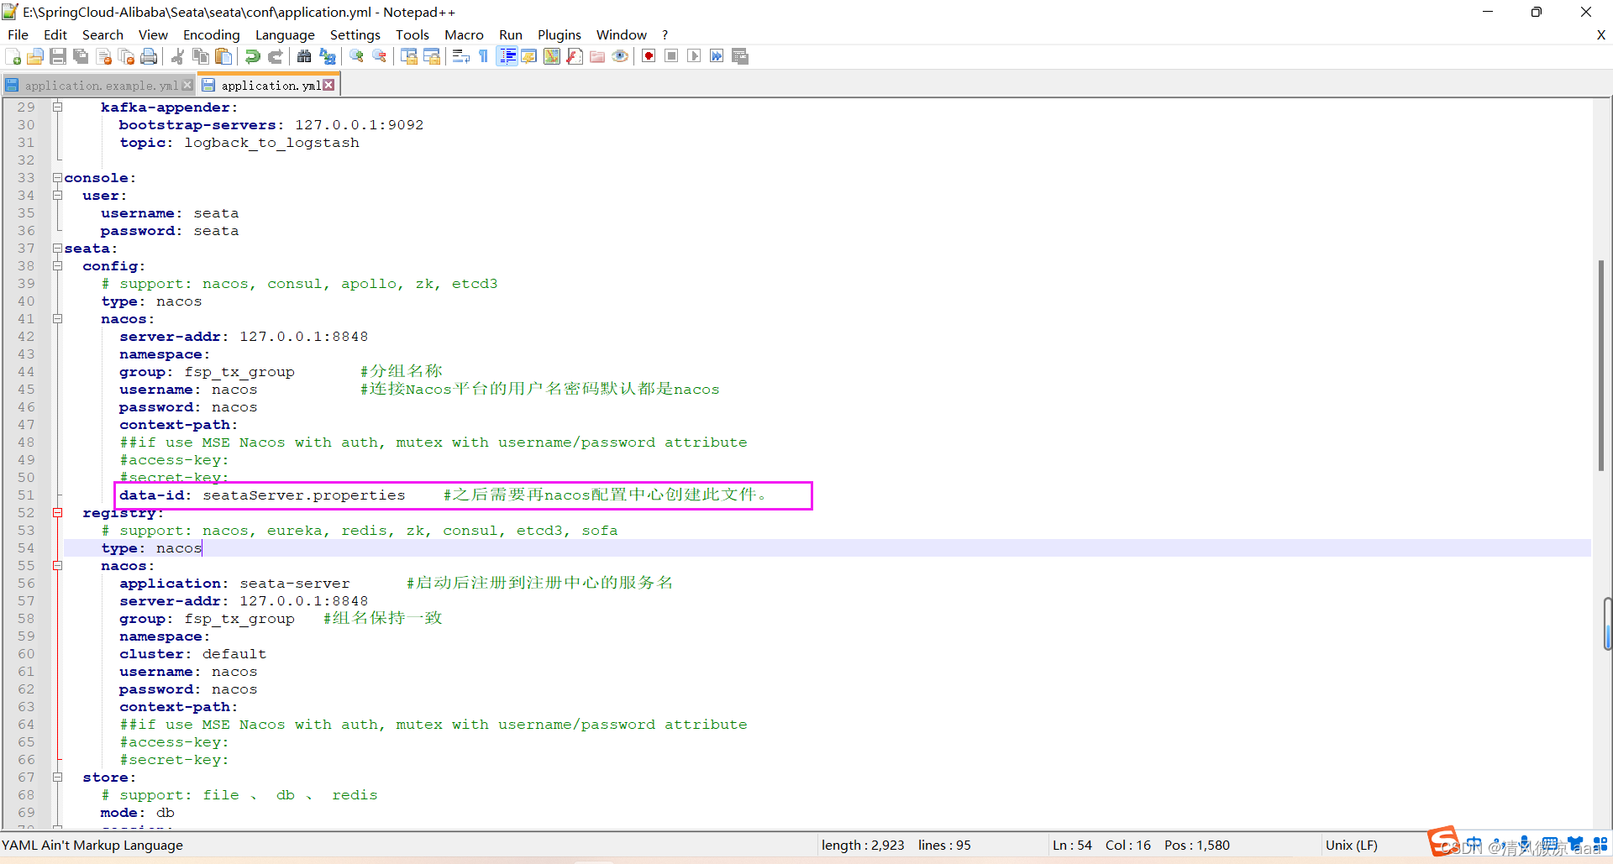Collapse the kafka-appender fold at line 29
This screenshot has width=1613, height=864.
click(x=58, y=107)
